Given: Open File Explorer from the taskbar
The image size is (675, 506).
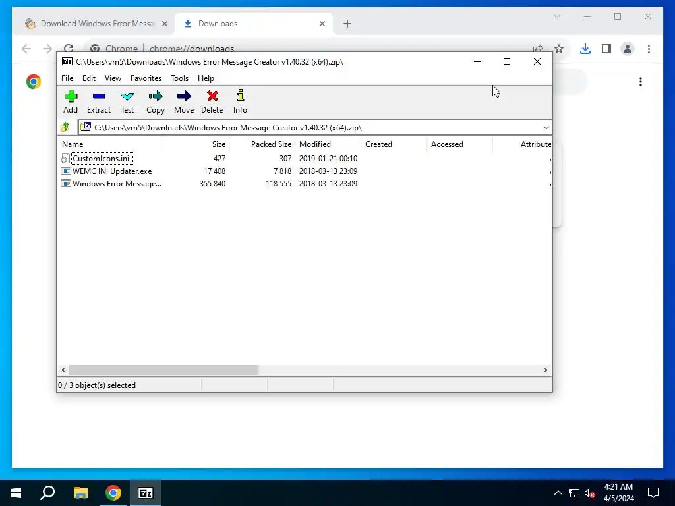Looking at the screenshot, I should click(x=80, y=493).
